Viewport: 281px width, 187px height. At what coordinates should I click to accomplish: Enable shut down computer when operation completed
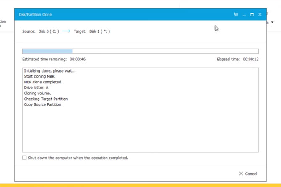pos(24,158)
